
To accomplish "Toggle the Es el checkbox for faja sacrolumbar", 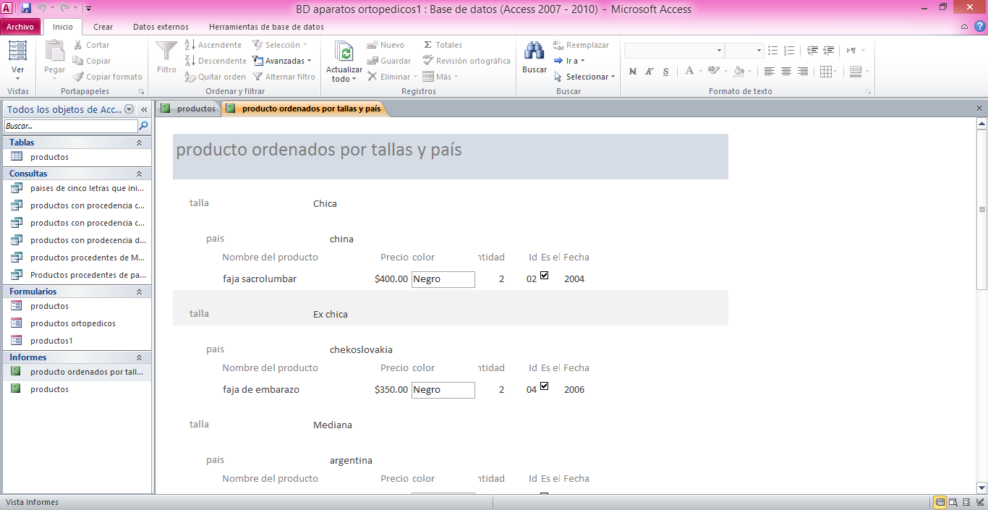I will [x=544, y=274].
